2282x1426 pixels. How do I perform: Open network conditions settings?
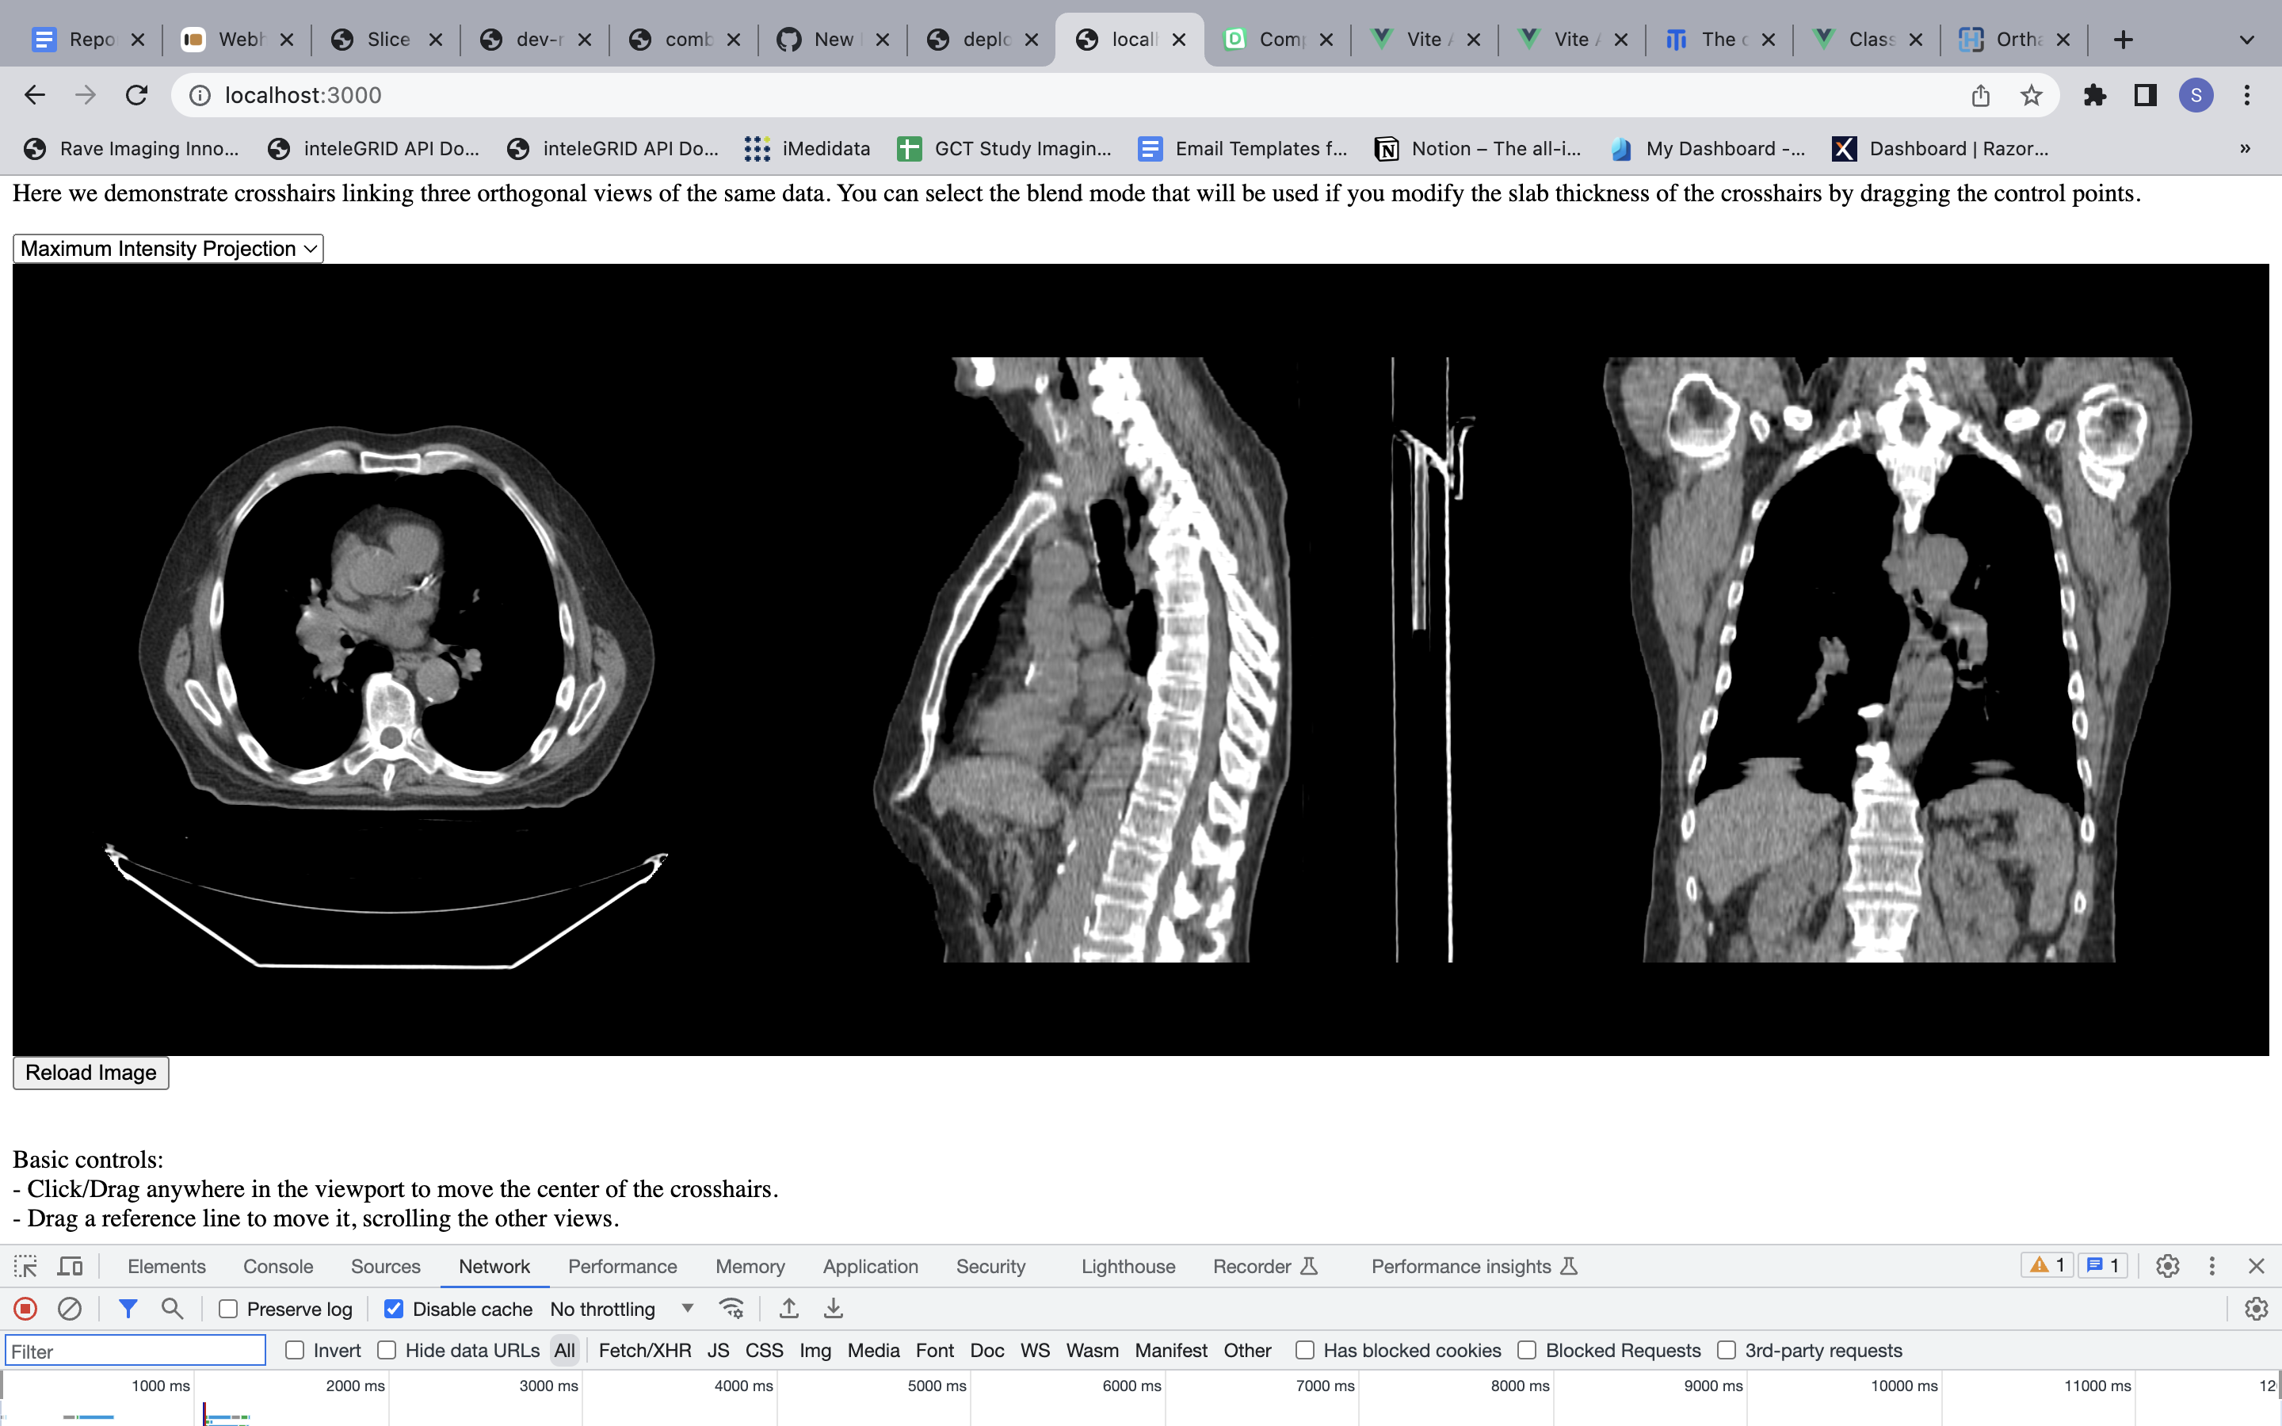pos(732,1308)
